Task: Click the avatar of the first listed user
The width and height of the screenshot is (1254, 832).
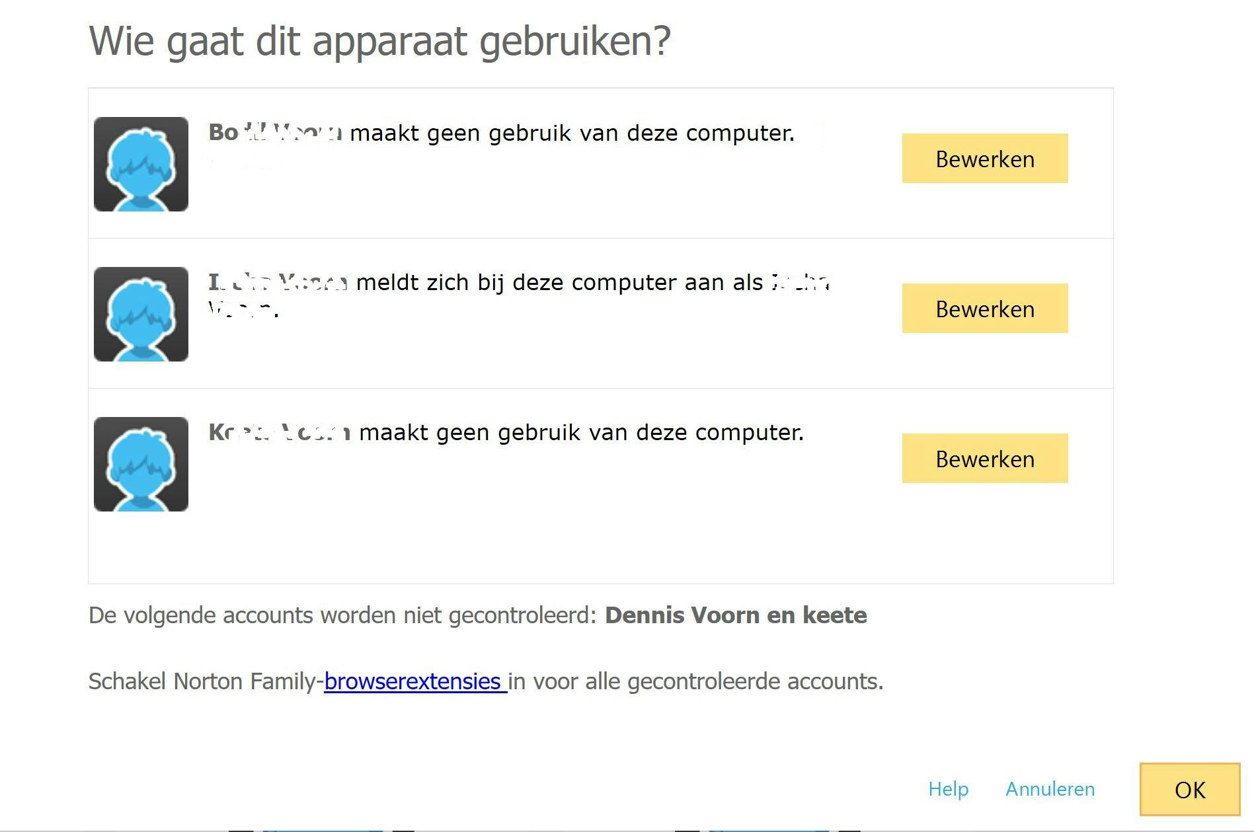Action: click(x=141, y=164)
